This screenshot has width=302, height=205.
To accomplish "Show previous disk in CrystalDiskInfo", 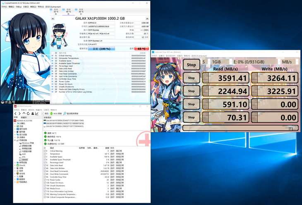I will pos(53,19).
